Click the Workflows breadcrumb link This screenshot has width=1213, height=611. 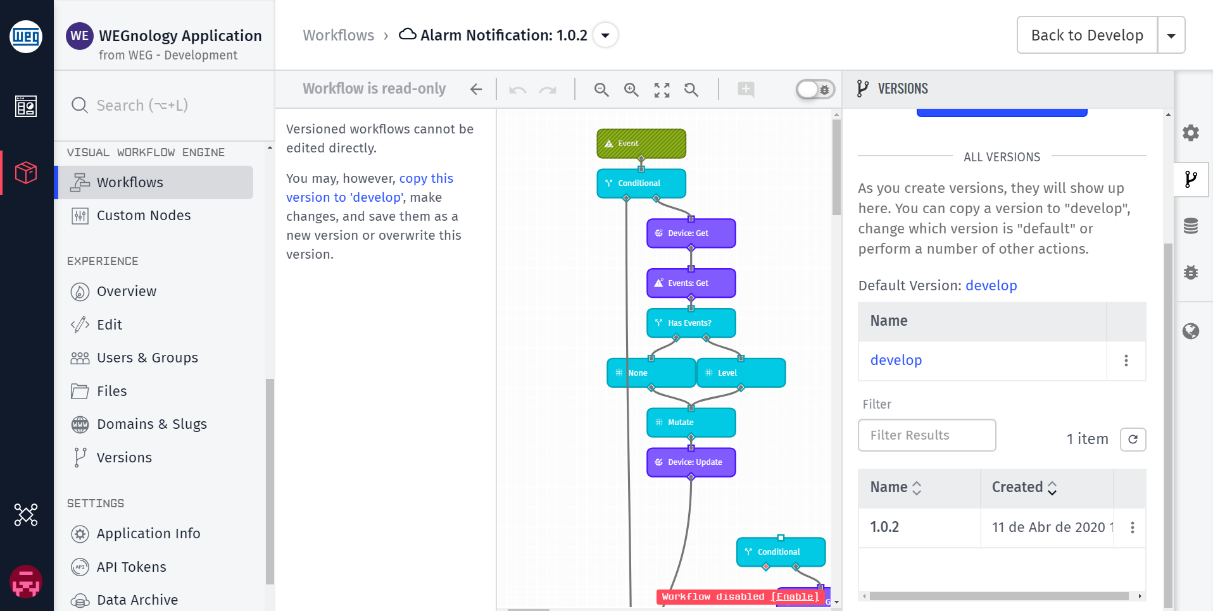pyautogui.click(x=339, y=35)
